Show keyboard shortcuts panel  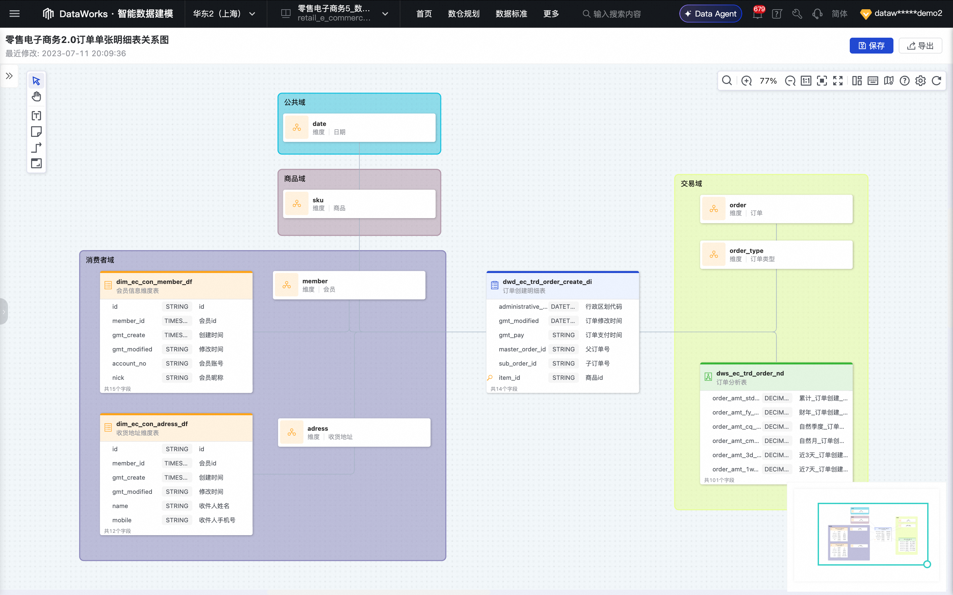873,81
